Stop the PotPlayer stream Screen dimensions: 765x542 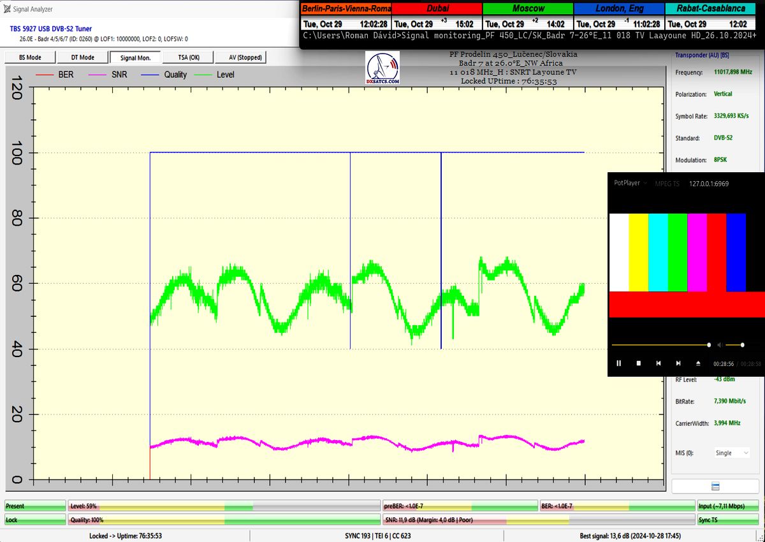tap(638, 363)
